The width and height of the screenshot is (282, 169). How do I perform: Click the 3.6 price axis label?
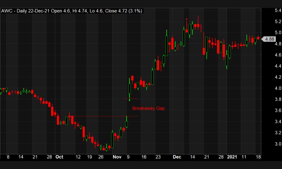click(270, 110)
